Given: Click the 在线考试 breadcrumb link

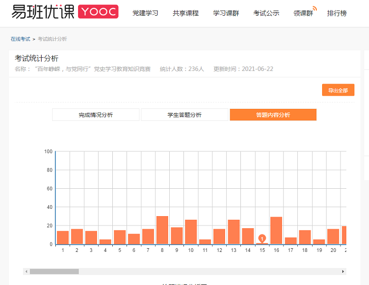Looking at the screenshot, I should (x=20, y=39).
